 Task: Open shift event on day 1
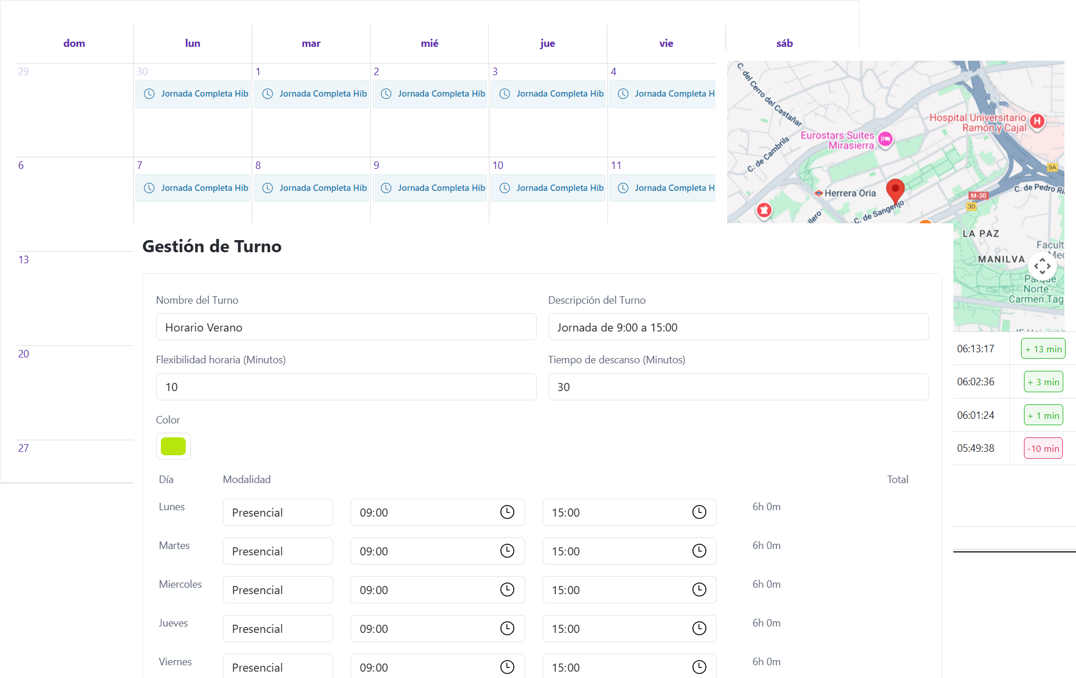pyautogui.click(x=311, y=94)
